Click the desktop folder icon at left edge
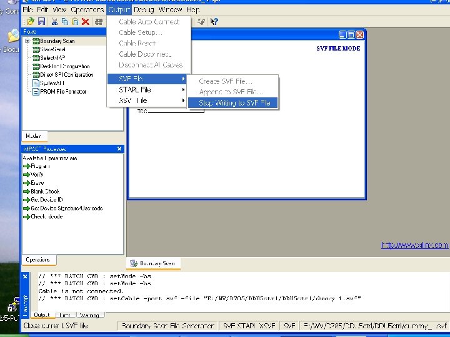Screen dimensions: 450x337 point(13,36)
